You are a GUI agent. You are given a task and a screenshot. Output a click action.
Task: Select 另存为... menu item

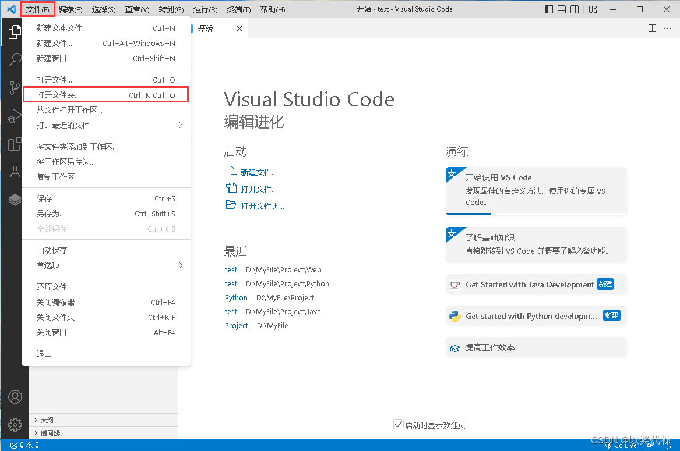tap(106, 214)
